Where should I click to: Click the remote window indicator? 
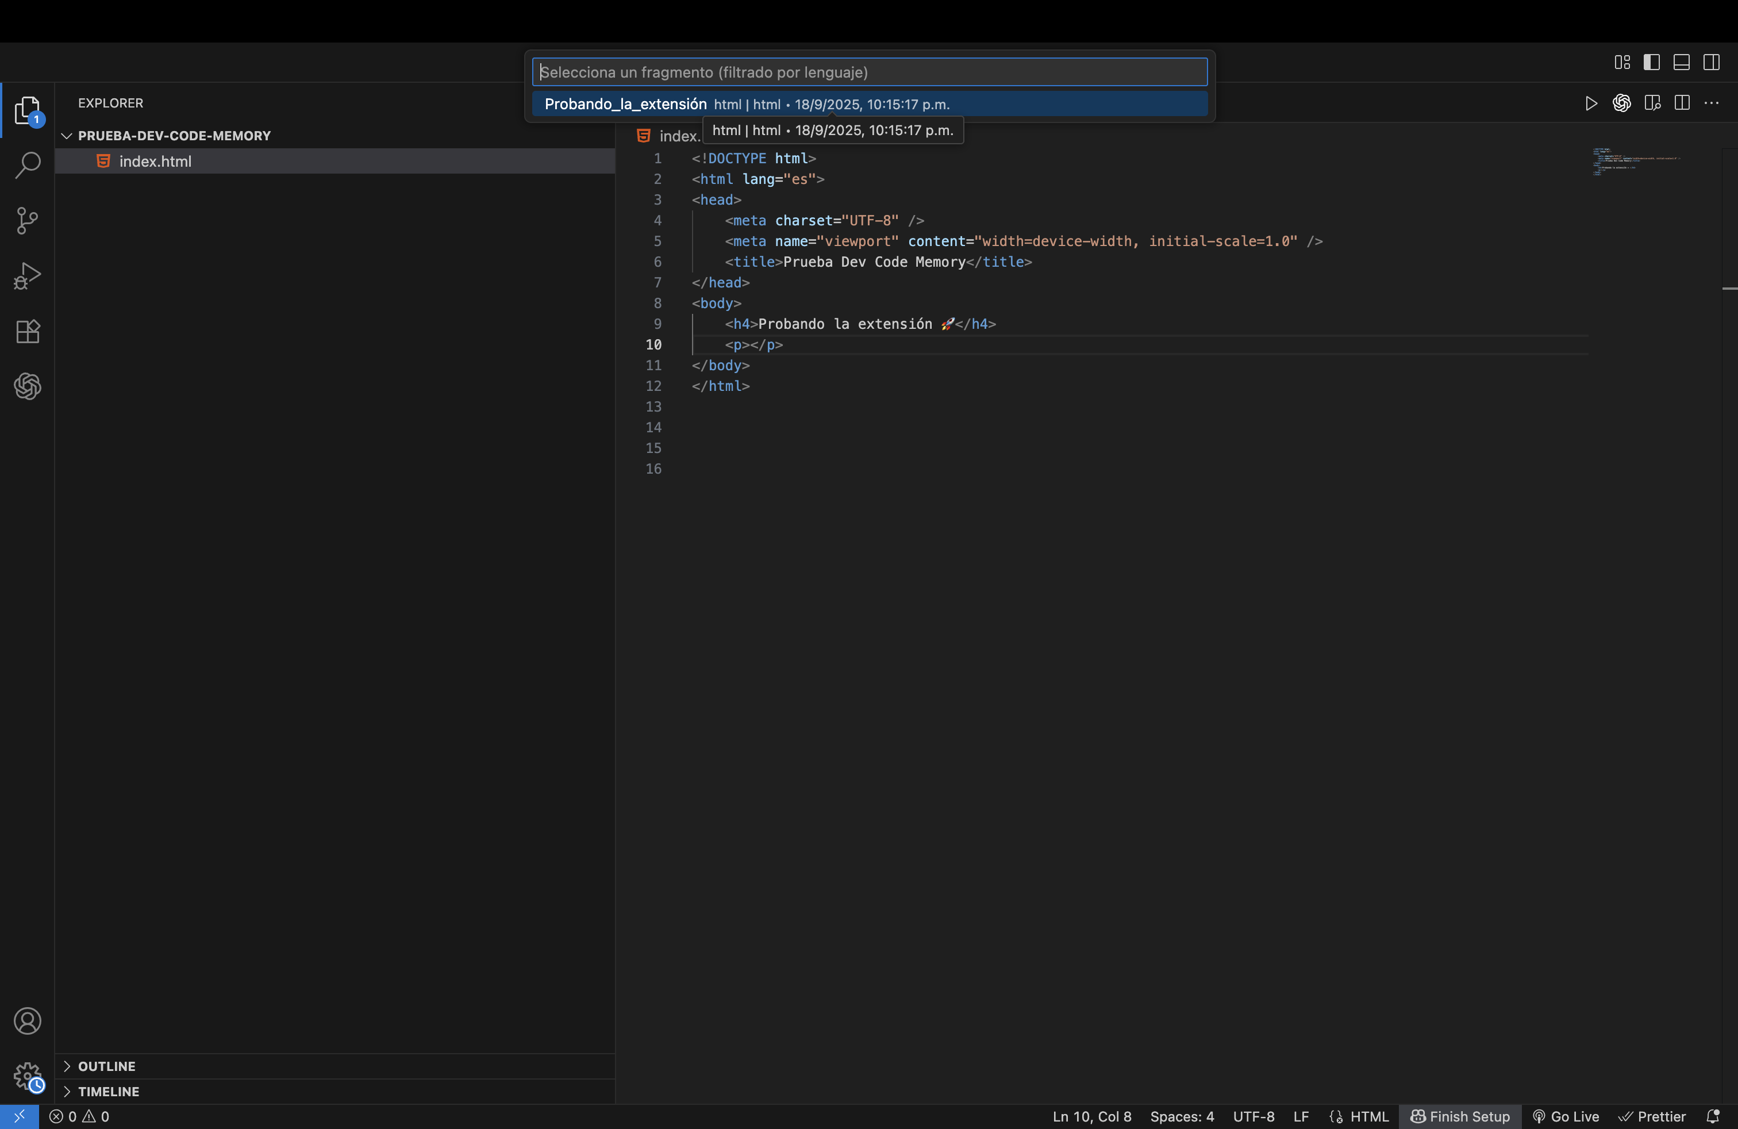pyautogui.click(x=19, y=1116)
